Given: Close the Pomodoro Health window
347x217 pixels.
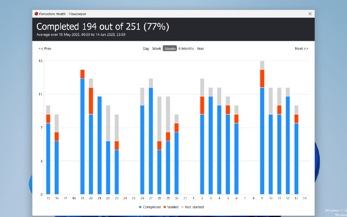Looking at the screenshot, I should pos(310,14).
